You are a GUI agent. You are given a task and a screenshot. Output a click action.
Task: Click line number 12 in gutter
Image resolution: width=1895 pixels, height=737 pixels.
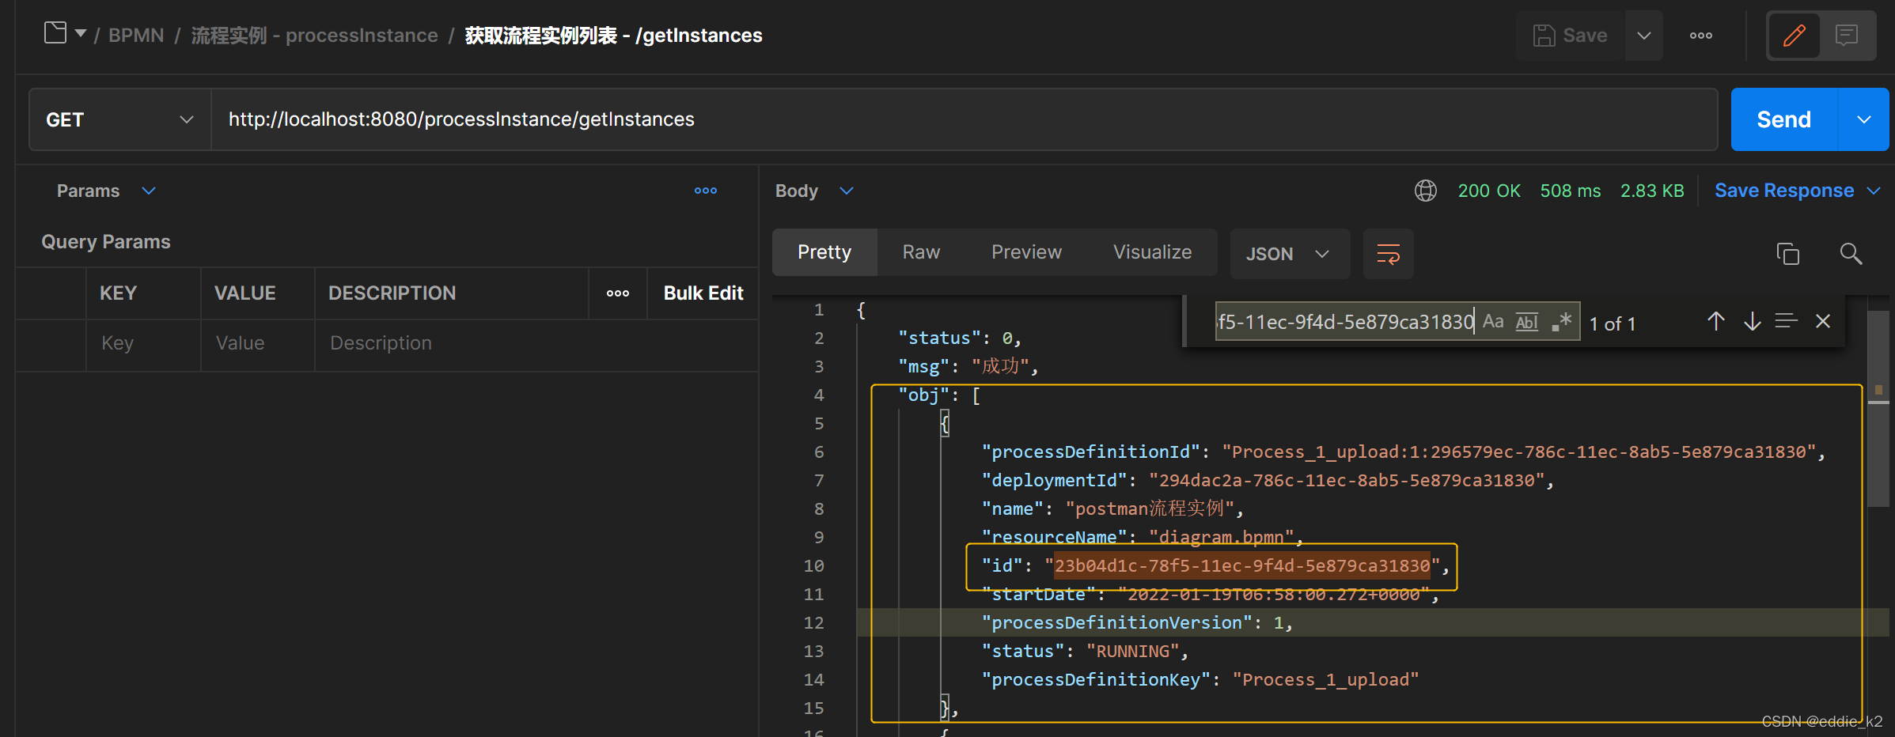tap(814, 623)
